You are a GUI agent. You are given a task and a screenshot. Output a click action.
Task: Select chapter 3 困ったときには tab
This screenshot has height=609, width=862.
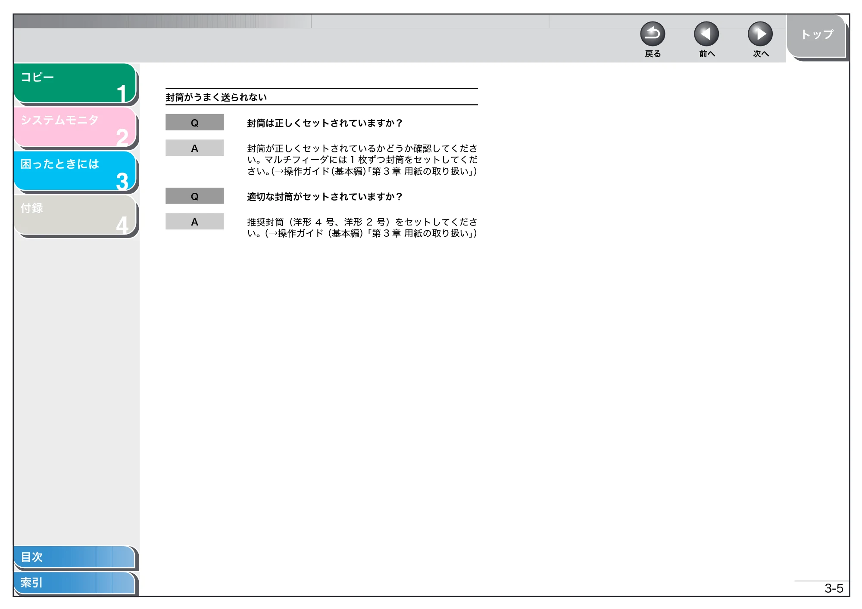pos(75,171)
